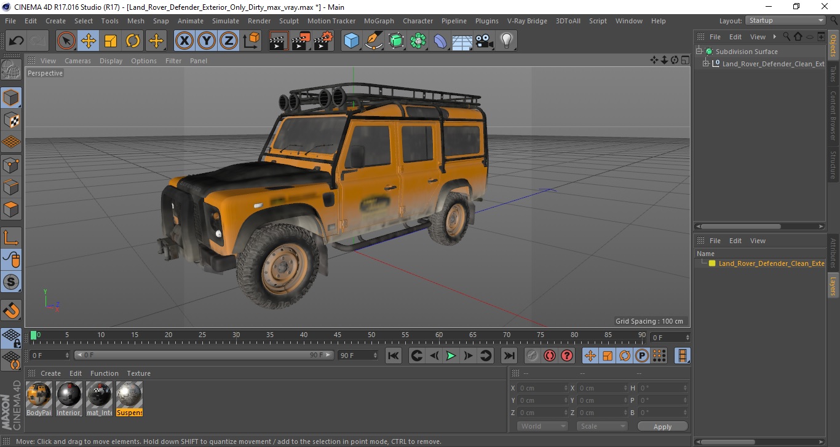Viewport: 840px width, 447px height.
Task: Click the Array modeling objects icon
Action: pos(418,41)
